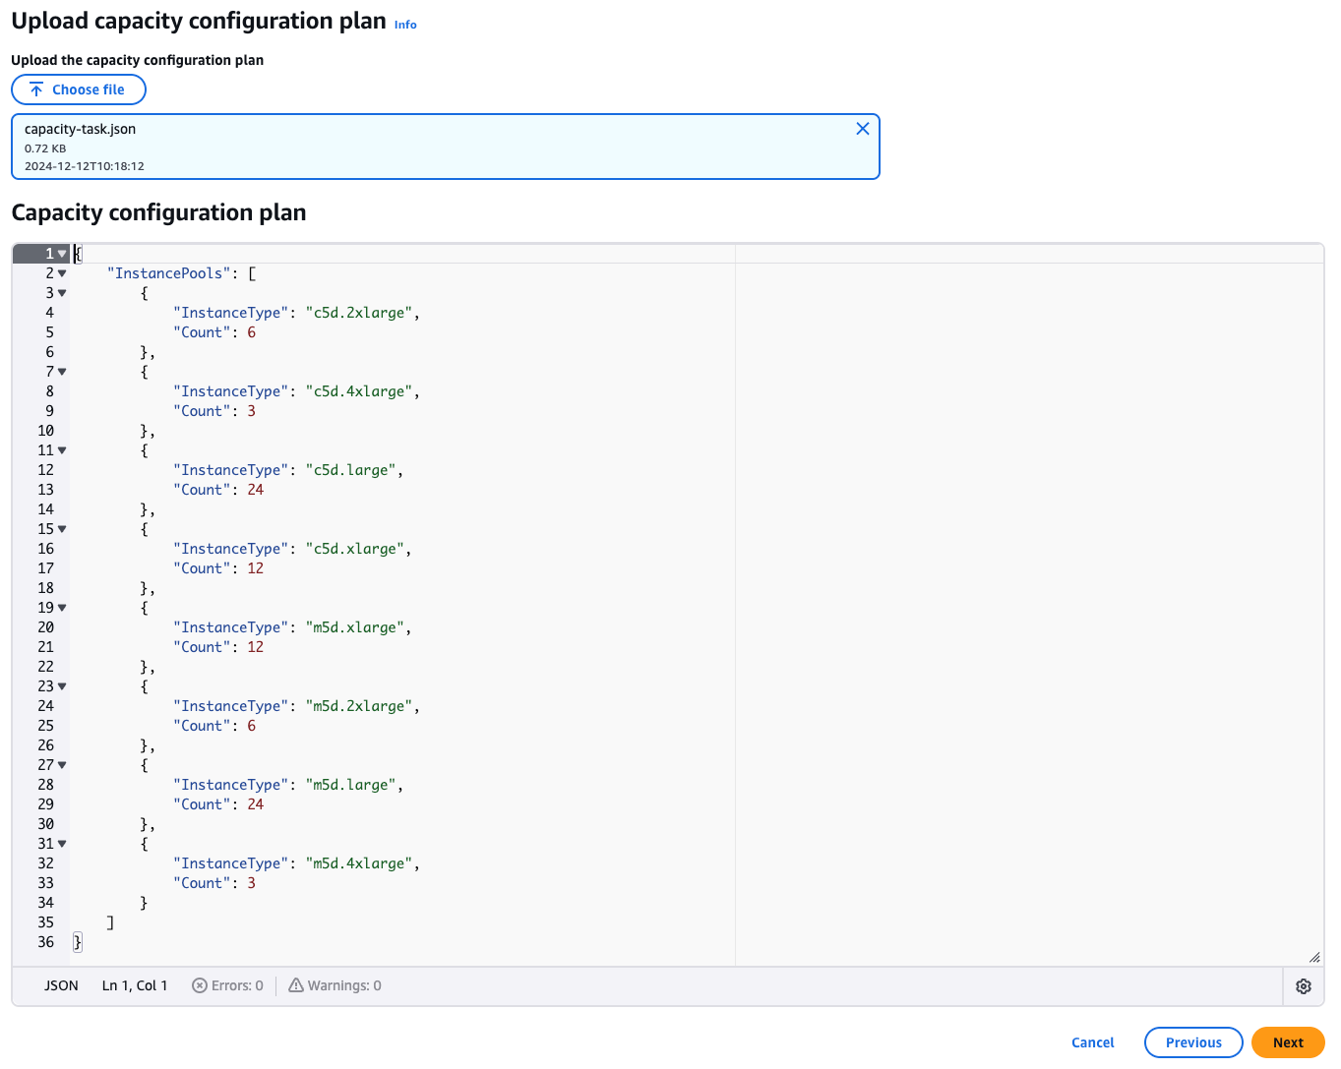The height and width of the screenshot is (1069, 1341).
Task: Collapse the c5d.large block on line 11
Action: coord(62,449)
